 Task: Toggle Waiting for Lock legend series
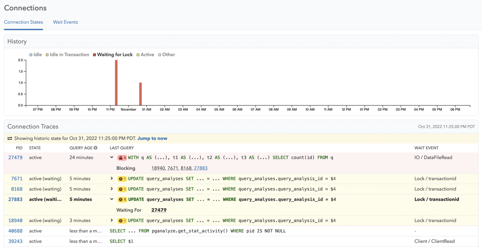tap(113, 55)
